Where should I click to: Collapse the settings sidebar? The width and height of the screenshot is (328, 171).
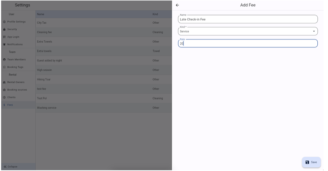tap(18, 167)
